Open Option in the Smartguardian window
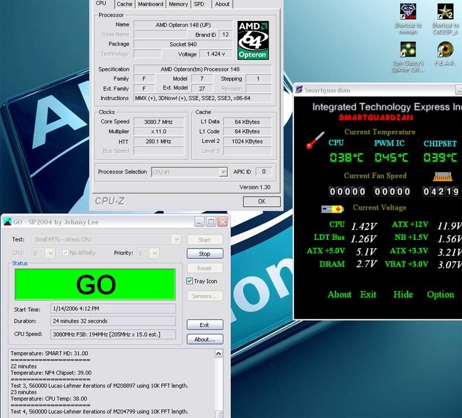This screenshot has width=462, height=418. (x=441, y=295)
